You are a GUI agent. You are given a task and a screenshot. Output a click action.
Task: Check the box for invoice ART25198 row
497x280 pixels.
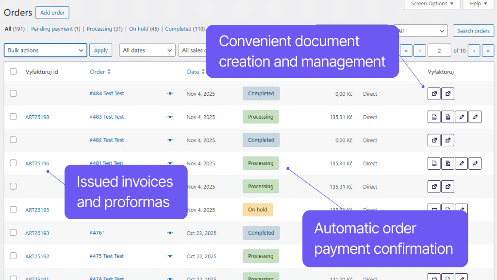13,117
